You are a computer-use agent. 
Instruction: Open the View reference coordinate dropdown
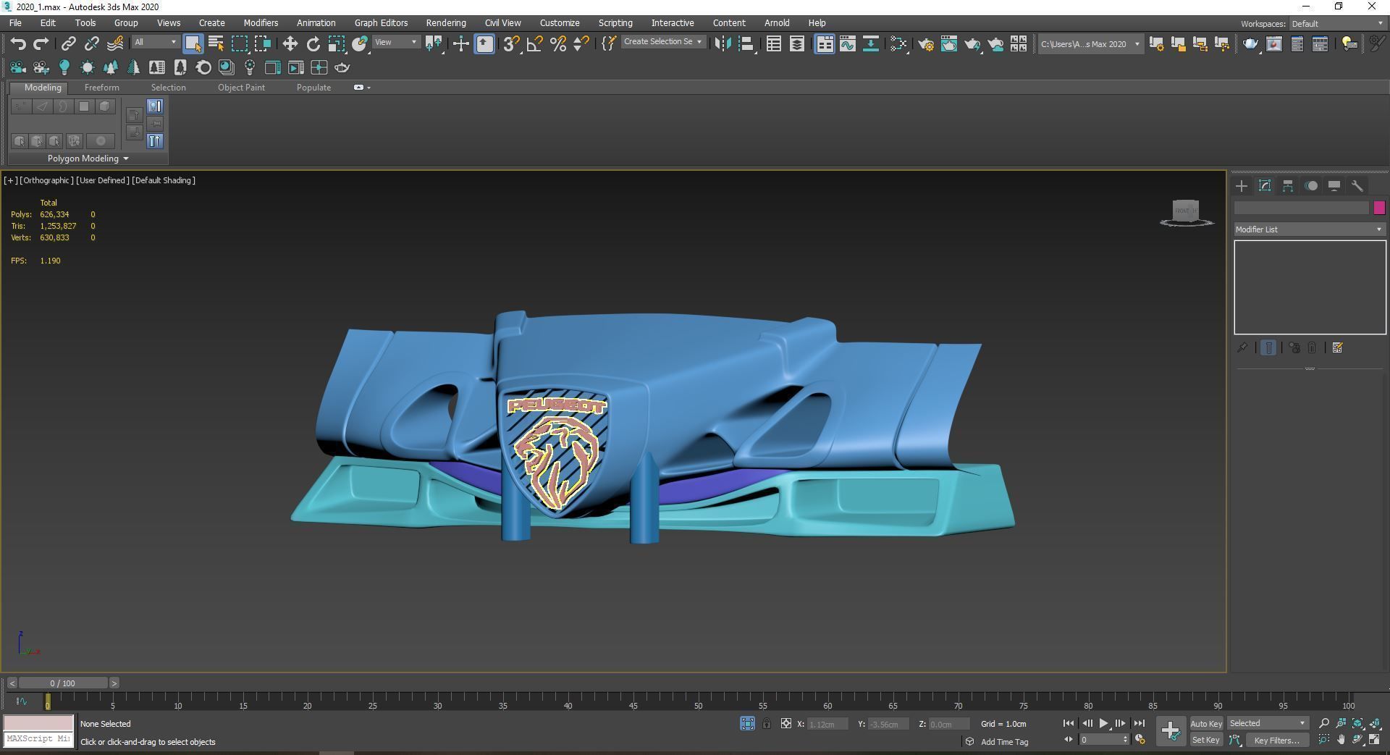[x=396, y=43]
